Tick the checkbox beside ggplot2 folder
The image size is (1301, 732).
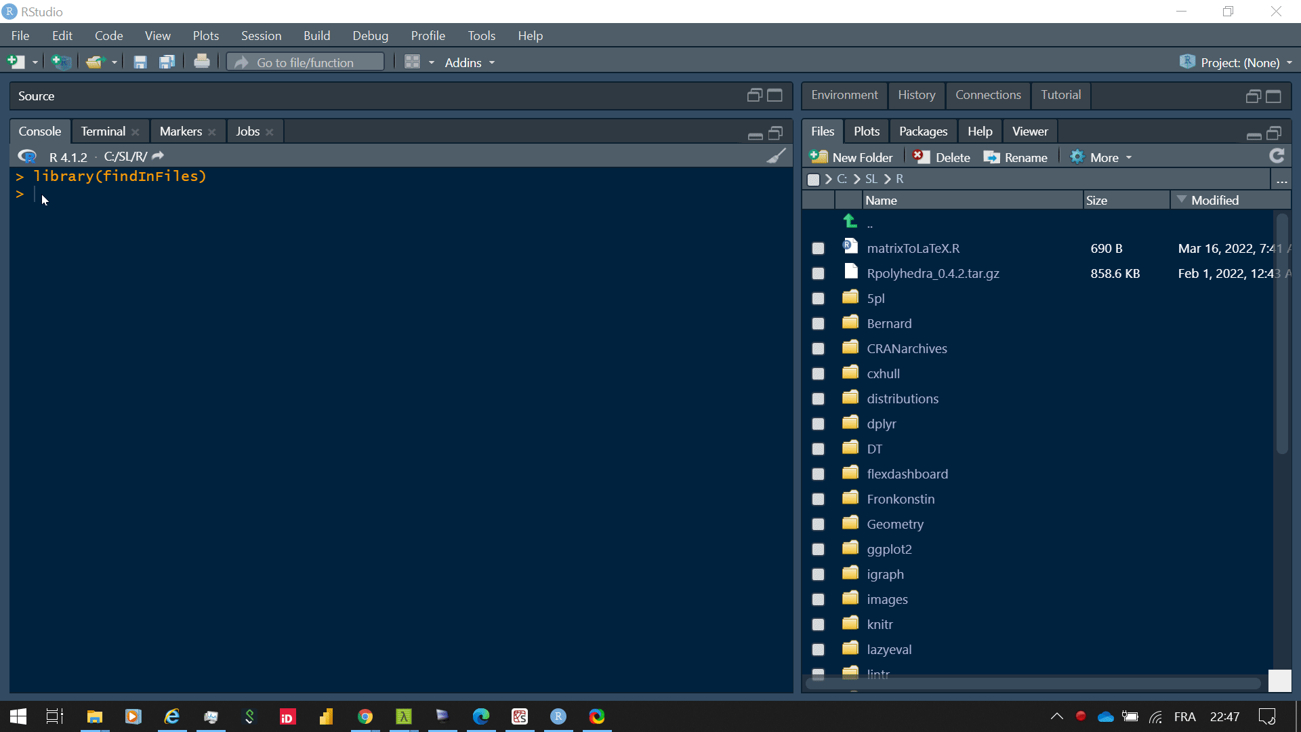pos(818,550)
